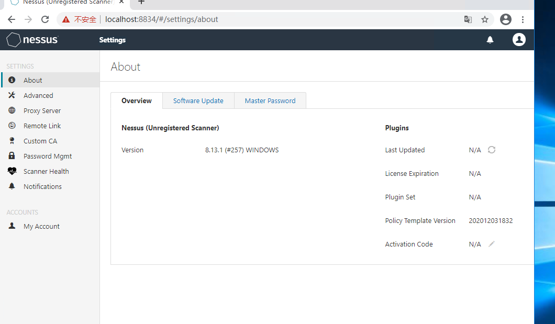Open notifications bell in top bar
The width and height of the screenshot is (555, 324).
pyautogui.click(x=490, y=40)
